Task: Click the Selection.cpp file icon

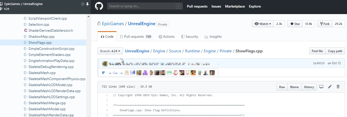Action: click(x=26, y=24)
